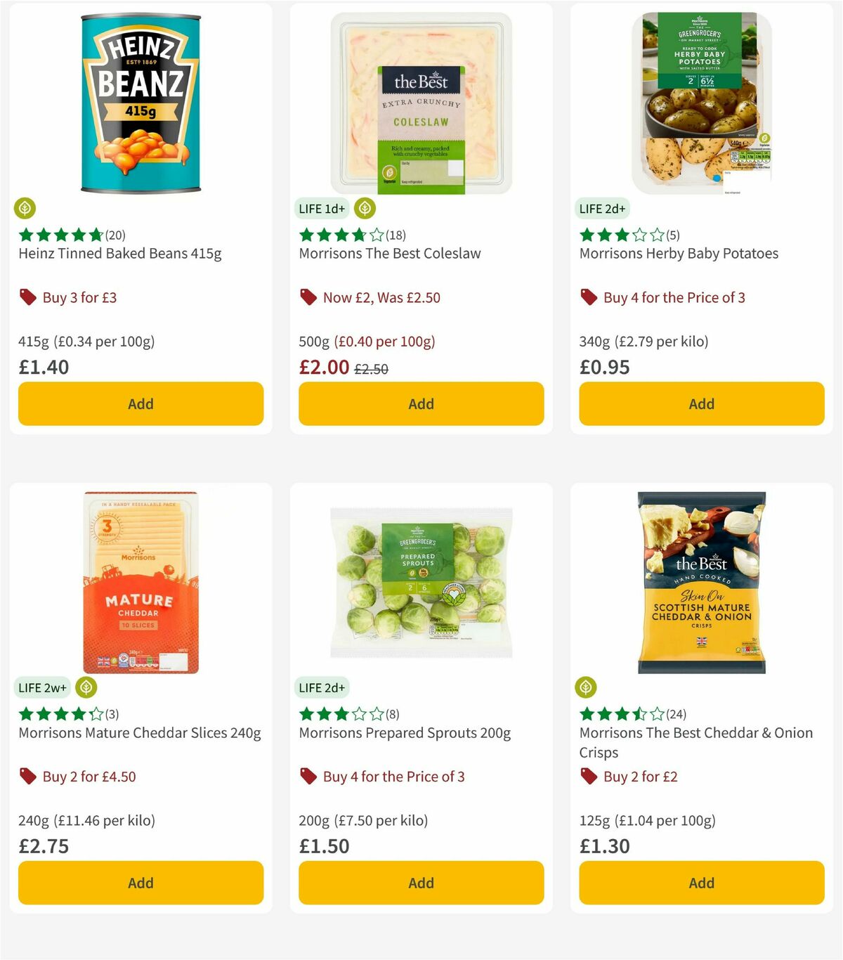Select the half star on Cheddar & Onion Crisps rating
The width and height of the screenshot is (843, 960).
coord(641,714)
